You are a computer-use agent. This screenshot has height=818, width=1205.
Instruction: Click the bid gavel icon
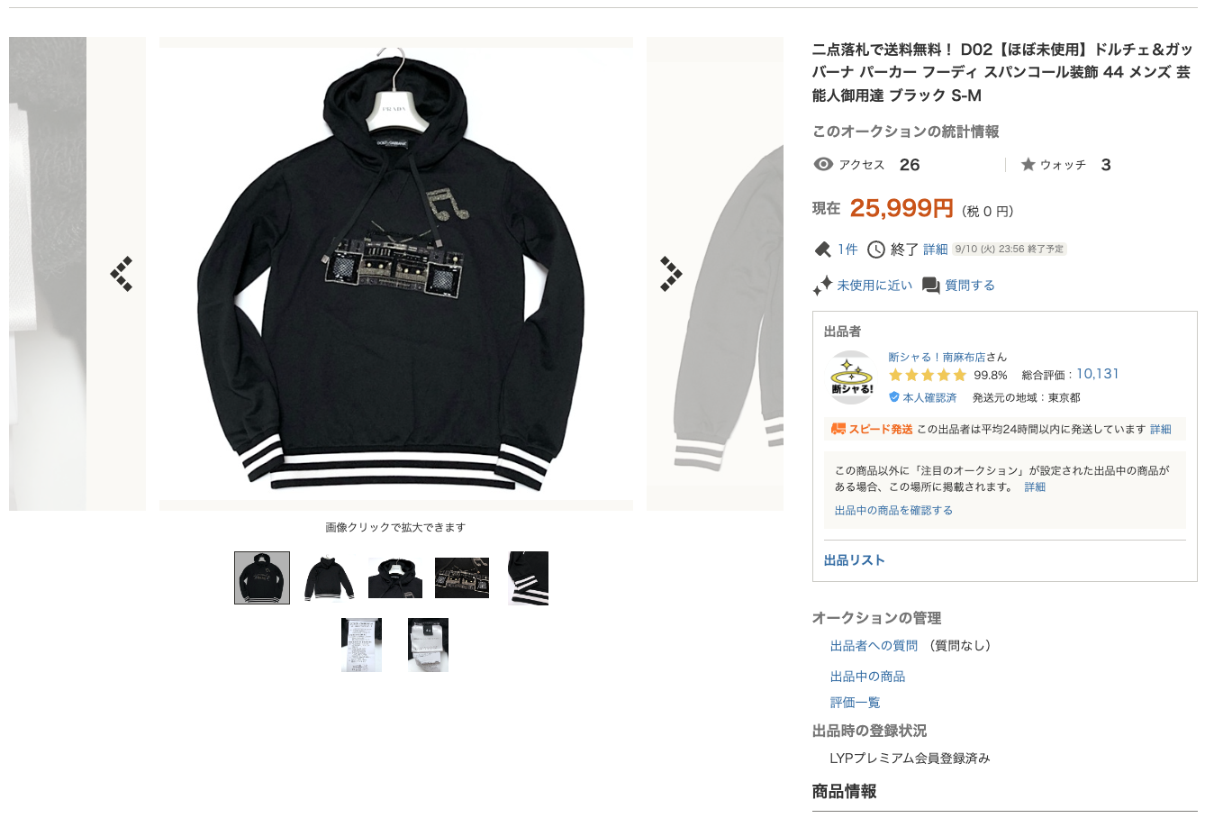click(x=822, y=249)
